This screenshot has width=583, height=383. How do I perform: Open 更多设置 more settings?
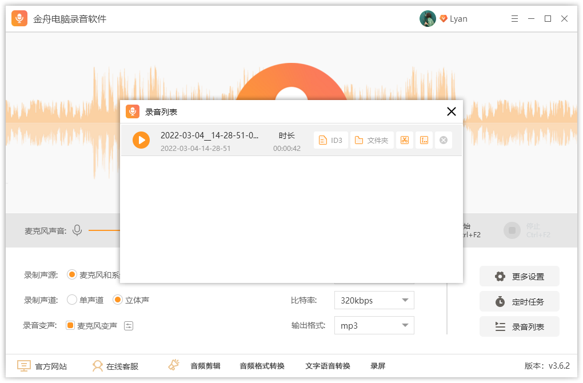coord(519,277)
